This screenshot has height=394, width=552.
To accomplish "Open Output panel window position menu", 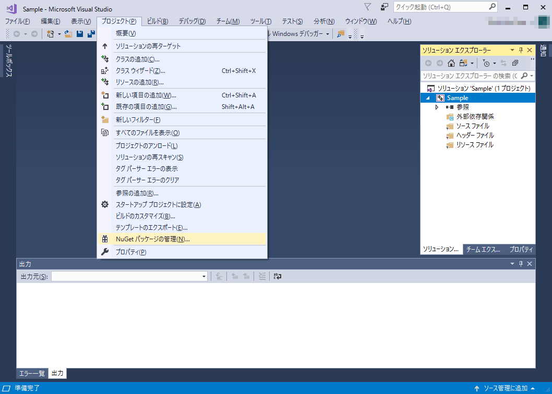I will coord(512,264).
